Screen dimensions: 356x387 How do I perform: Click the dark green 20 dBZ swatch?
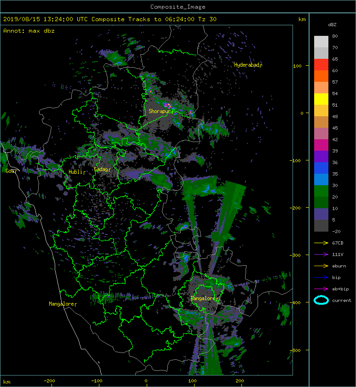pos(321,202)
